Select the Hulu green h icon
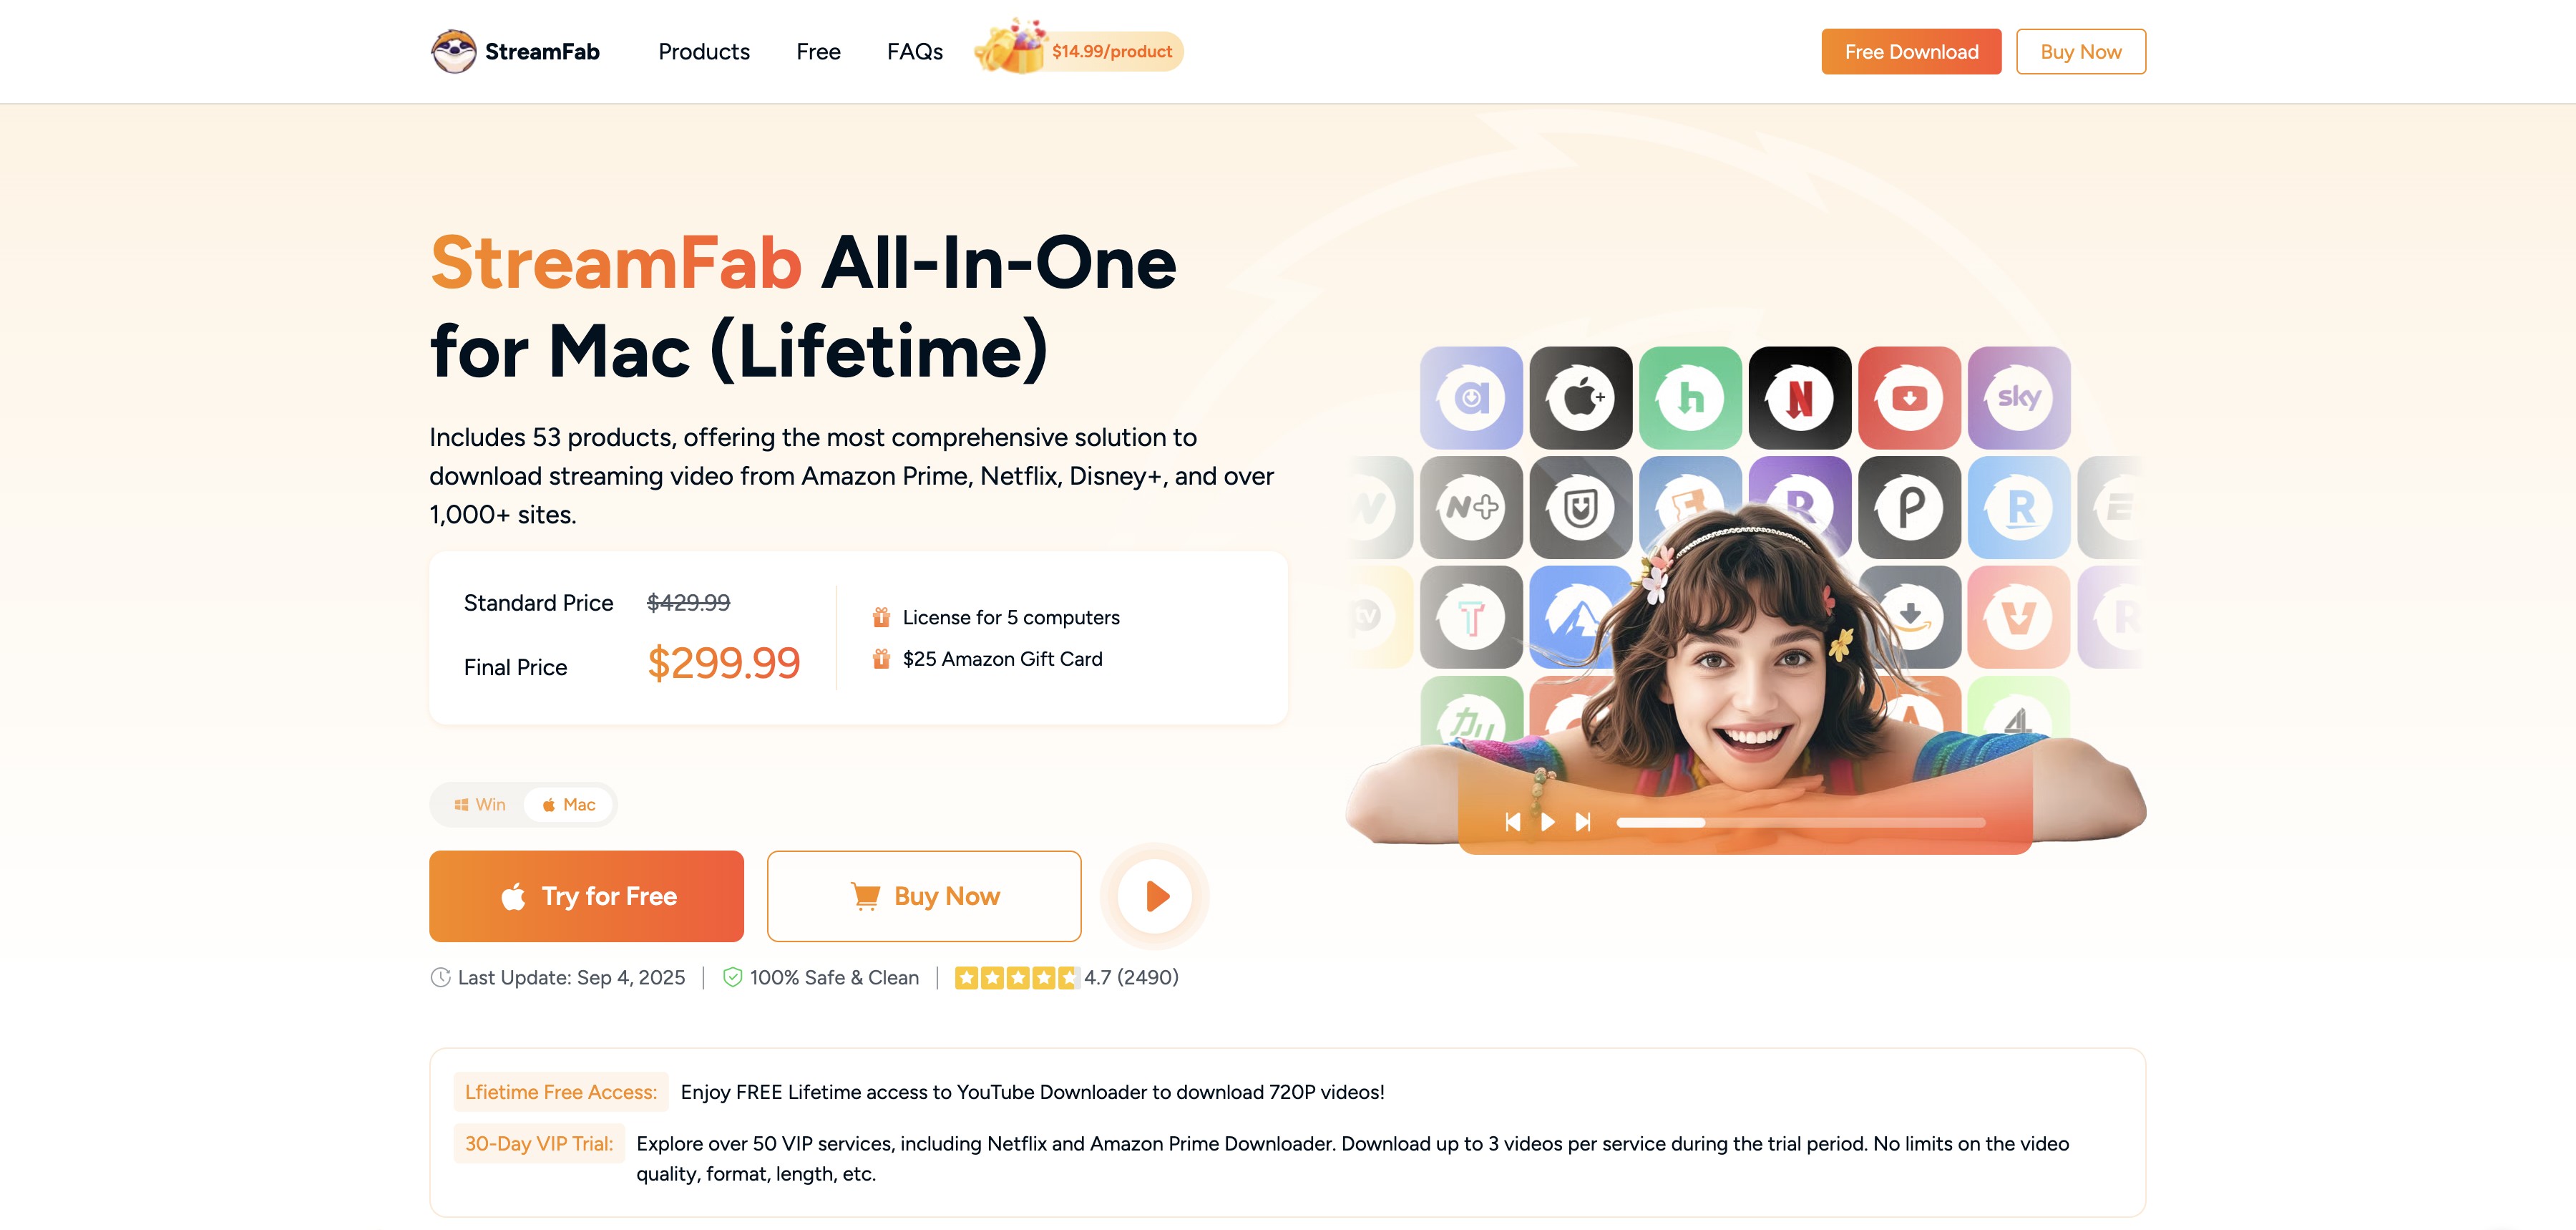 coord(1690,397)
